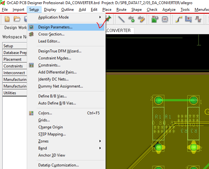This screenshot has height=169, width=209.
Task: Choose Dummy Net Assignment...
Action: (66, 86)
